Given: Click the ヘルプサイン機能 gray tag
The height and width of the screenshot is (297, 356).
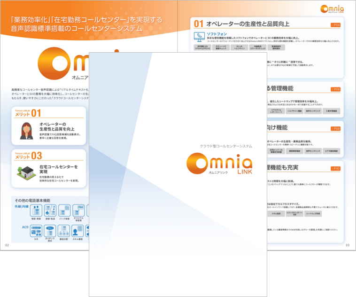Looking at the screenshot, I should [294, 111].
